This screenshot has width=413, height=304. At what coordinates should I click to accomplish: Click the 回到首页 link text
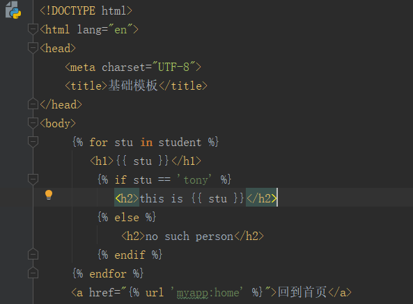tap(302, 292)
